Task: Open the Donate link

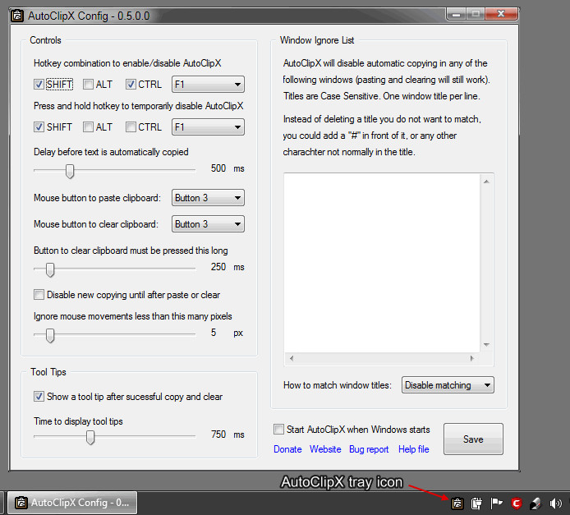Action: pos(287,449)
